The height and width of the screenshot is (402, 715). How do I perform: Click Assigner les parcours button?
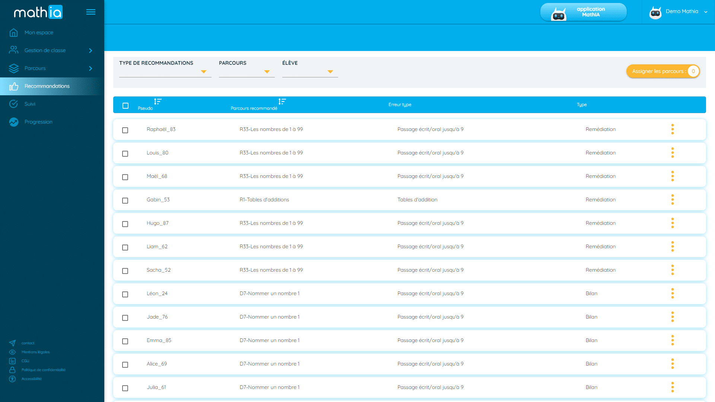[x=662, y=71]
